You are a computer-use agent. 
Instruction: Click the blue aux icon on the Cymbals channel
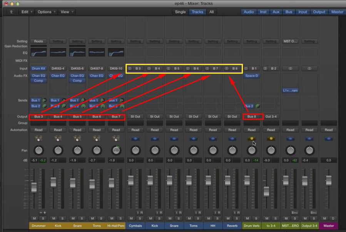pyautogui.click(x=135, y=139)
